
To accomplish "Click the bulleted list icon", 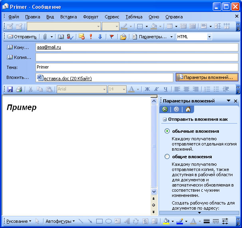I will 216,89.
